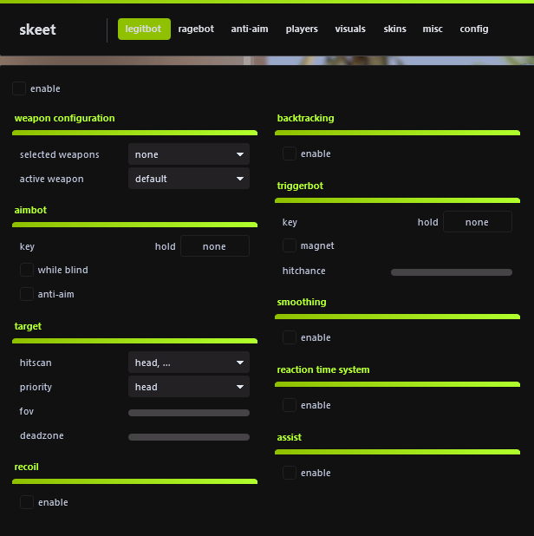This screenshot has width=534, height=536.
Task: Click the hitchance slider
Action: (x=452, y=272)
